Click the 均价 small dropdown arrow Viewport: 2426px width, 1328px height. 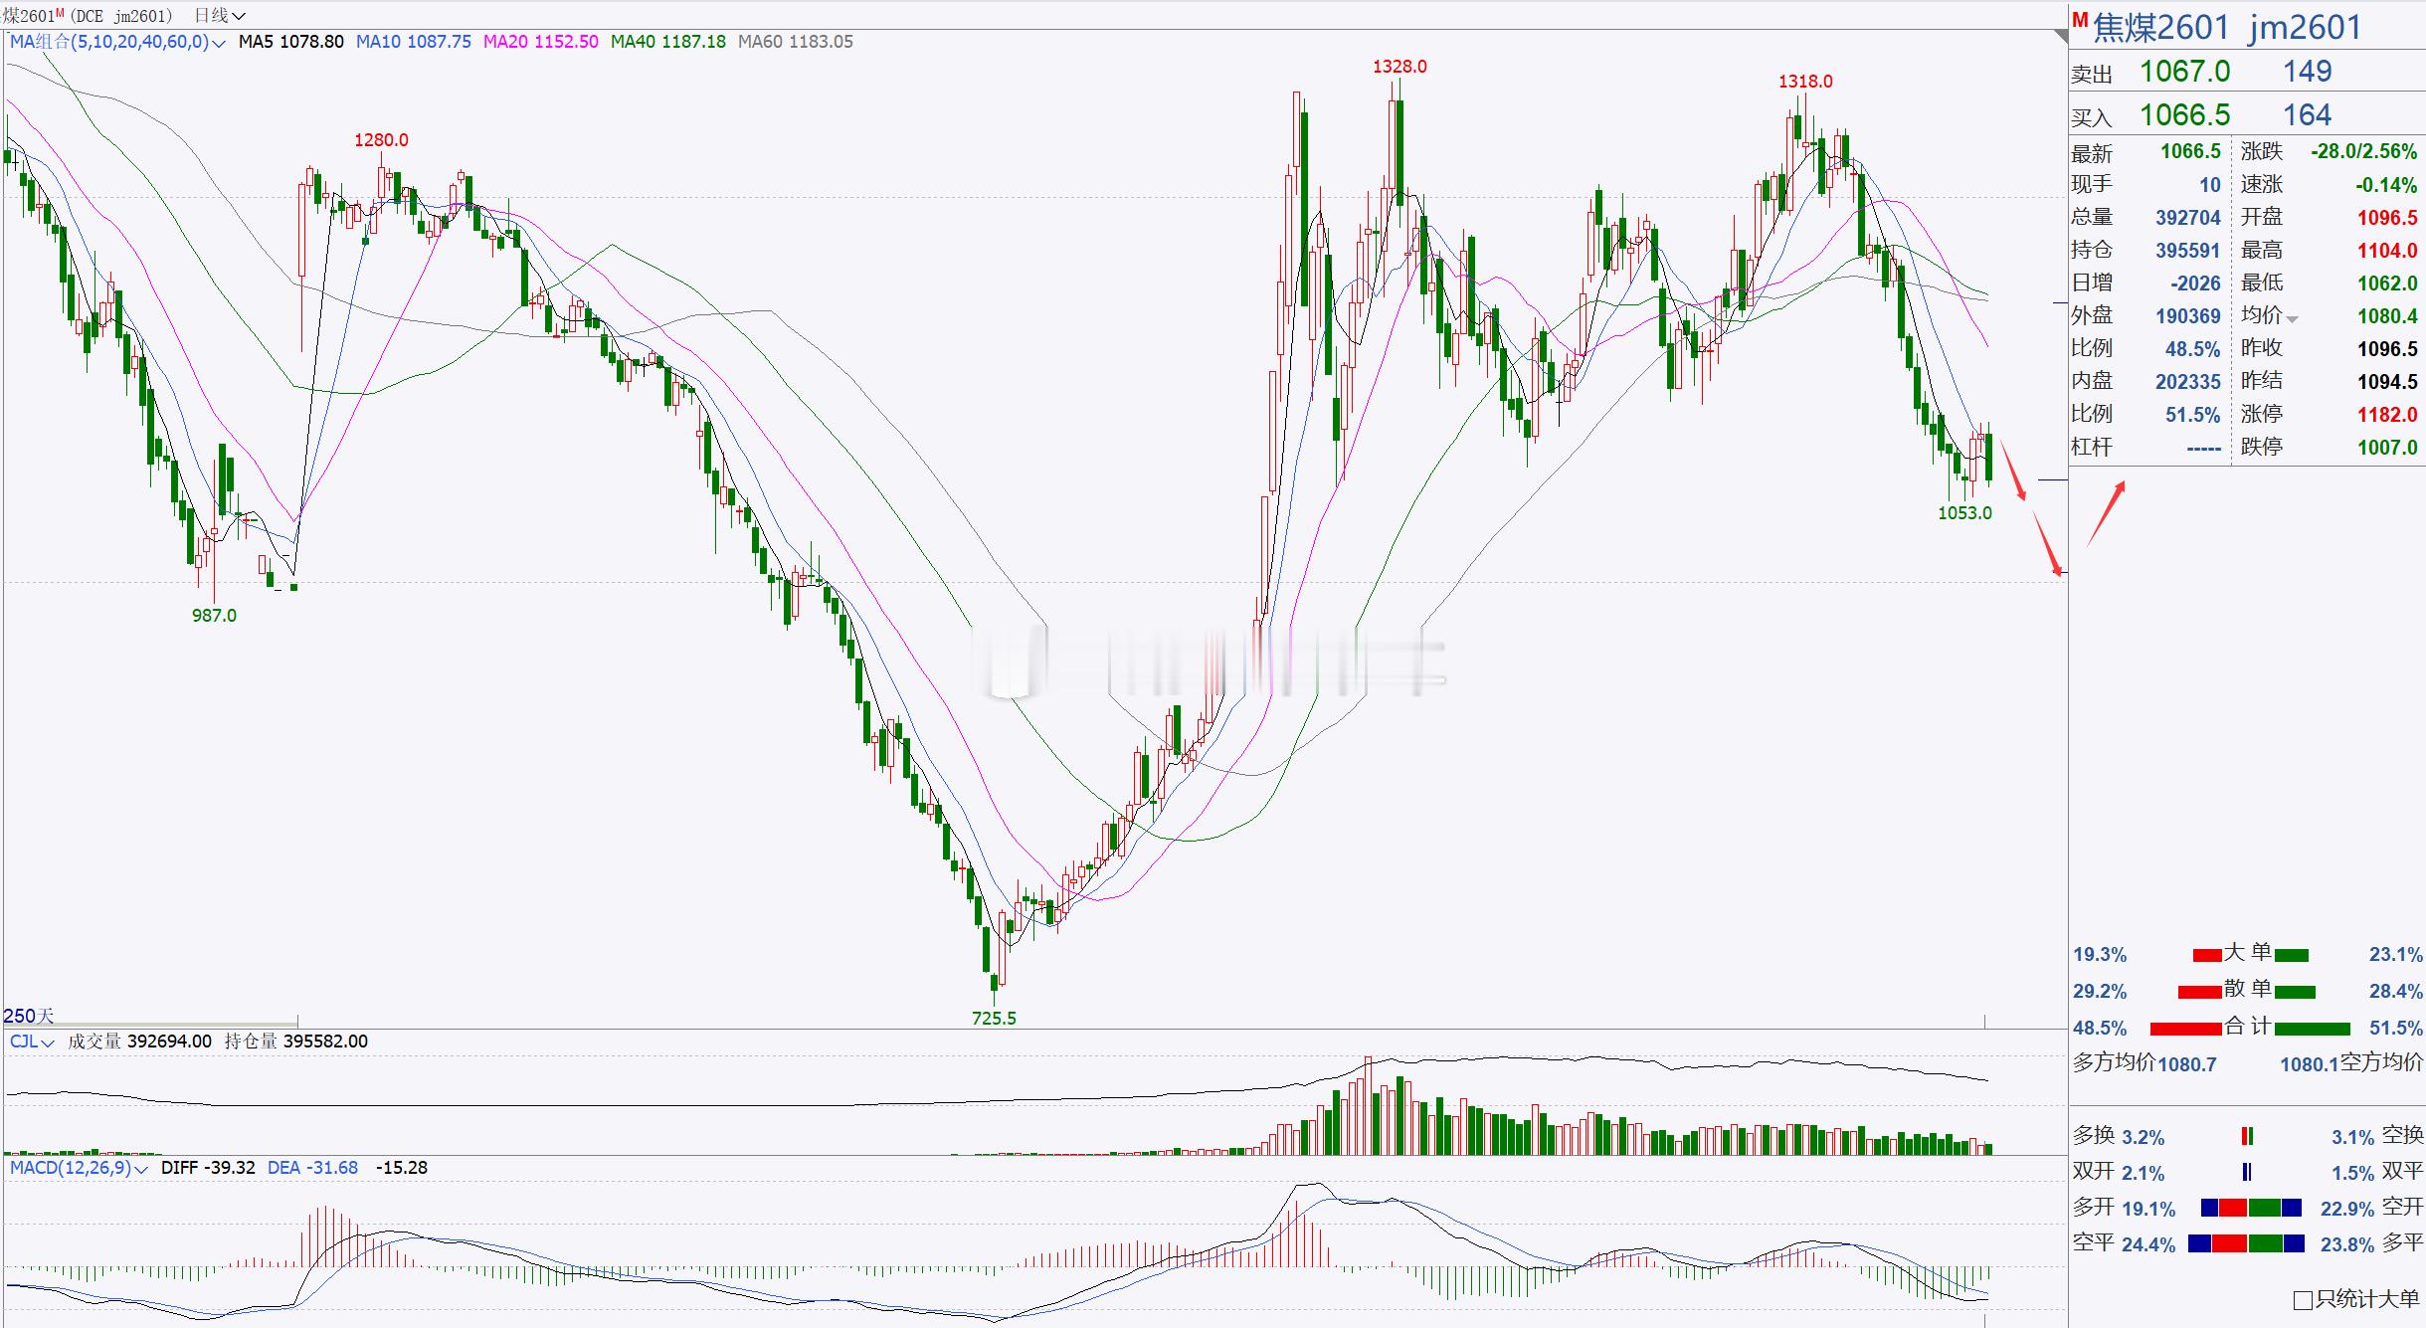click(x=2293, y=319)
